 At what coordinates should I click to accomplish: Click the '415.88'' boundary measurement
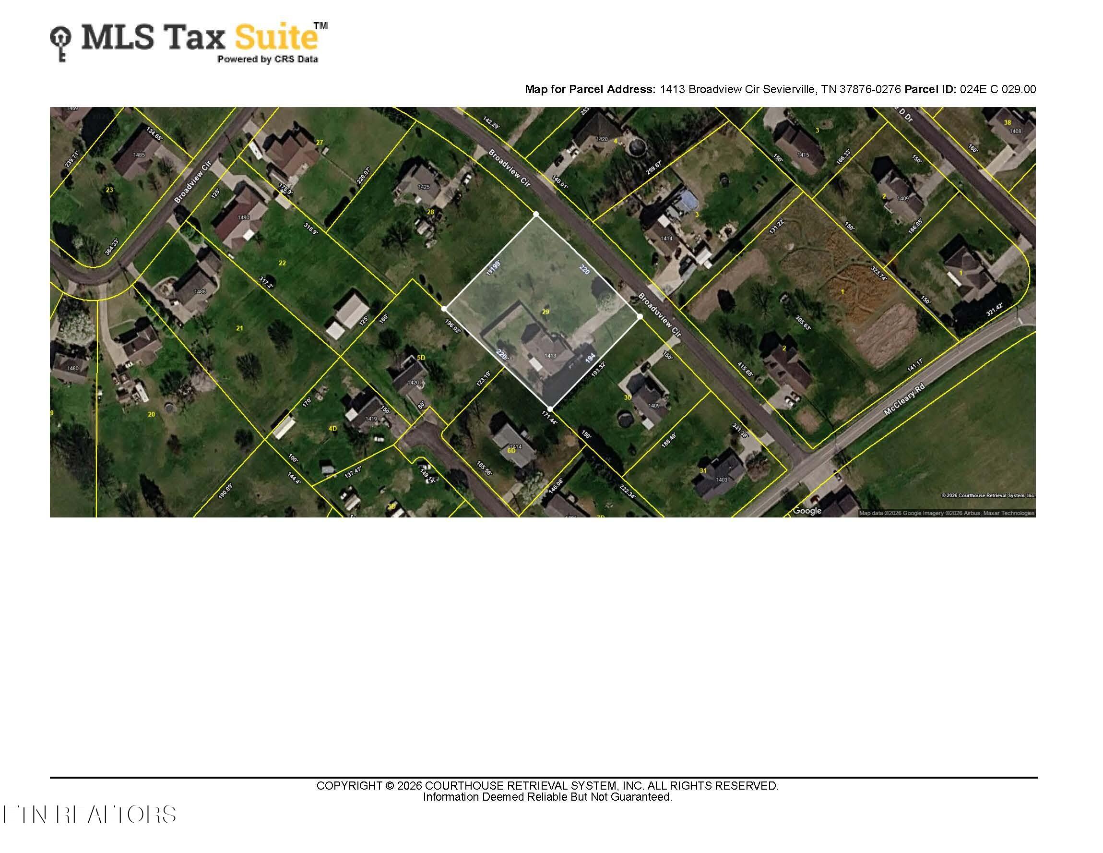(x=745, y=369)
